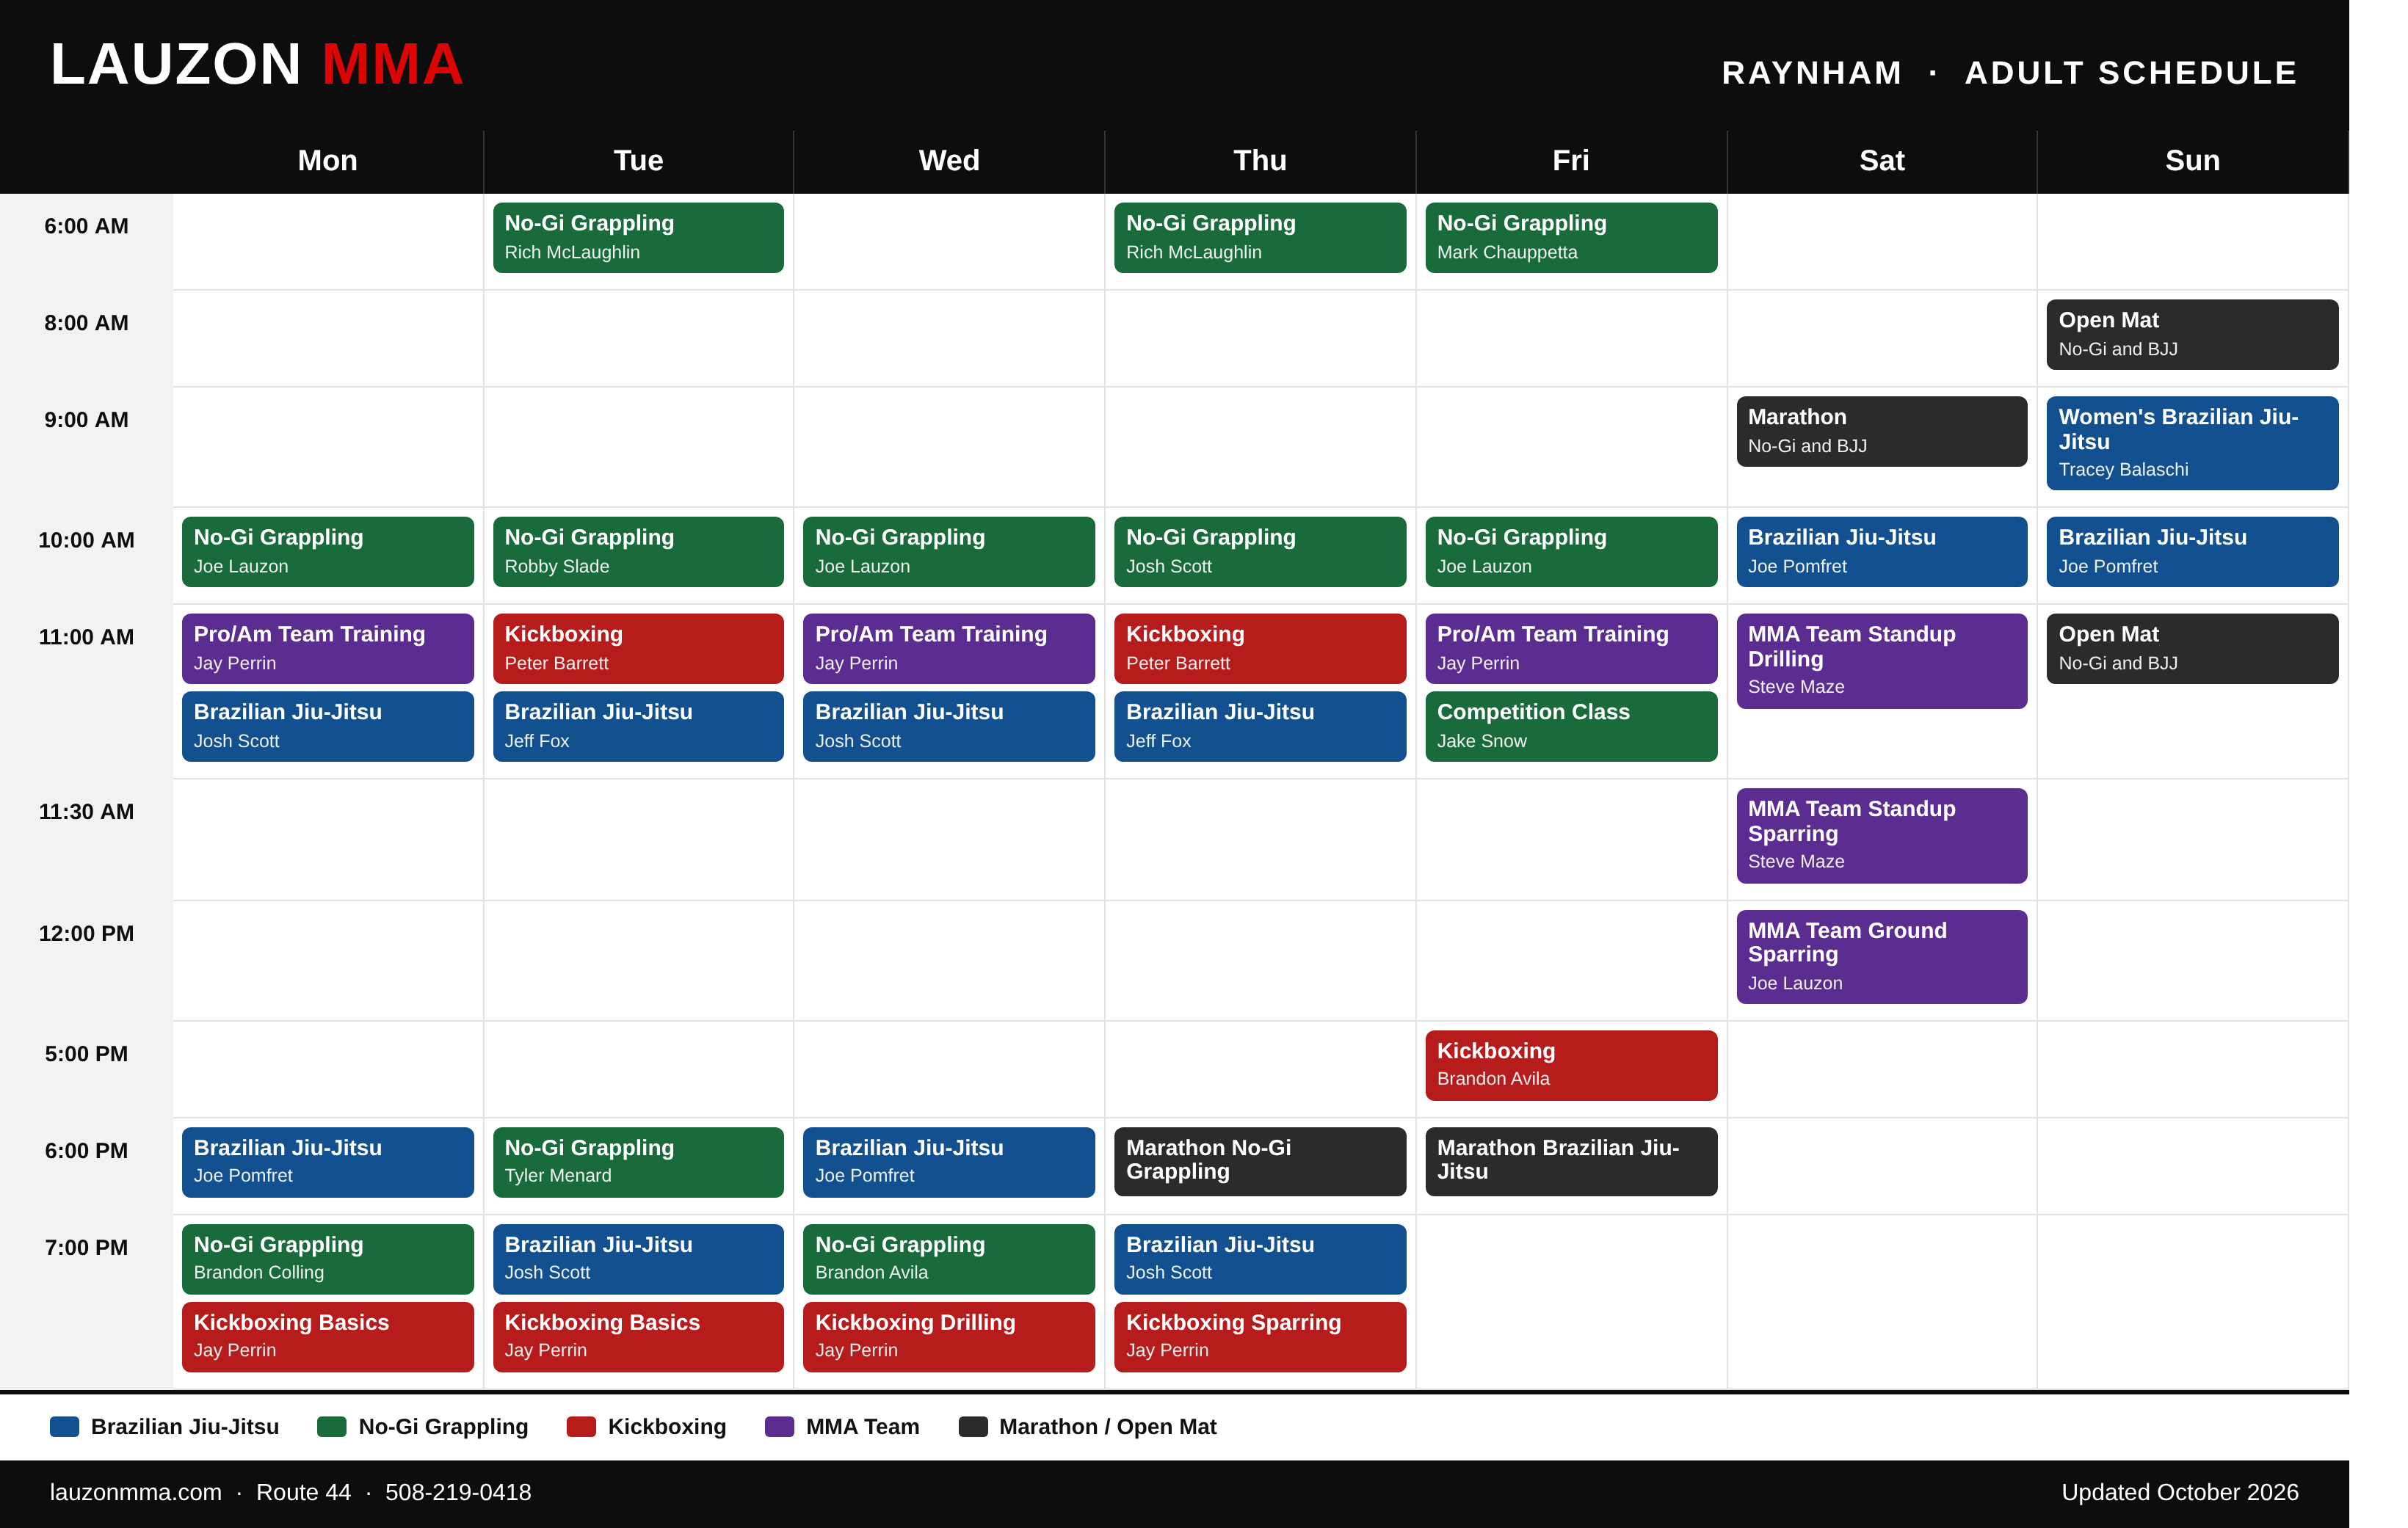Open Monday 7:00 PM No-Gi Grappling with Brandon Colling
Screen dimensions: 2408x1528
coord(328,1260)
